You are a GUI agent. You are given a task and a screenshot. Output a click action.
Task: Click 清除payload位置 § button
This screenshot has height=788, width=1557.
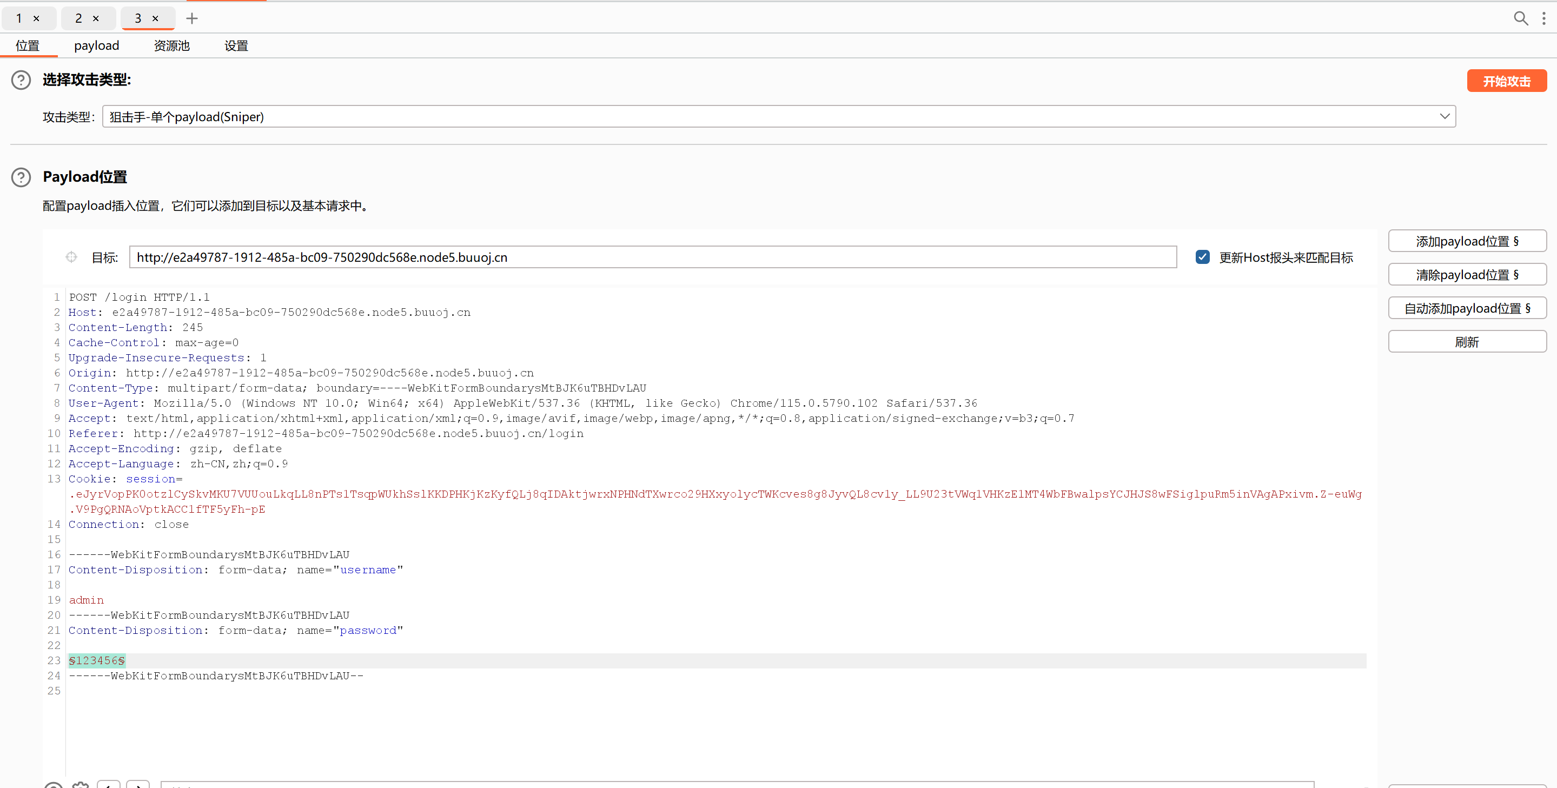click(1466, 275)
